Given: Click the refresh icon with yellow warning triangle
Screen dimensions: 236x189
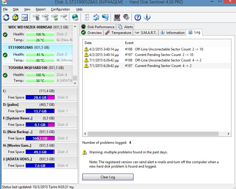Looking at the screenshot, I should coord(15,17).
